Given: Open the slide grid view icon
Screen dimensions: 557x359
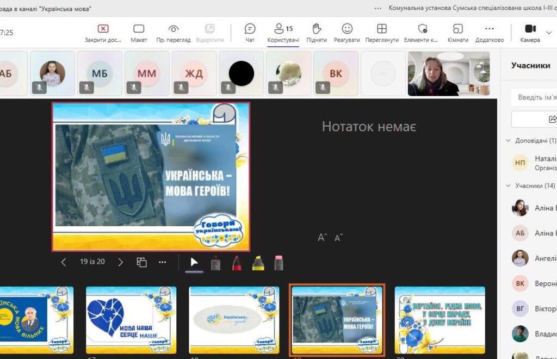Looking at the screenshot, I should 141,262.
